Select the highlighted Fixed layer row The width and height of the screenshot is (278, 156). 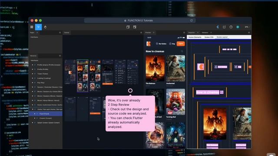tap(46, 114)
